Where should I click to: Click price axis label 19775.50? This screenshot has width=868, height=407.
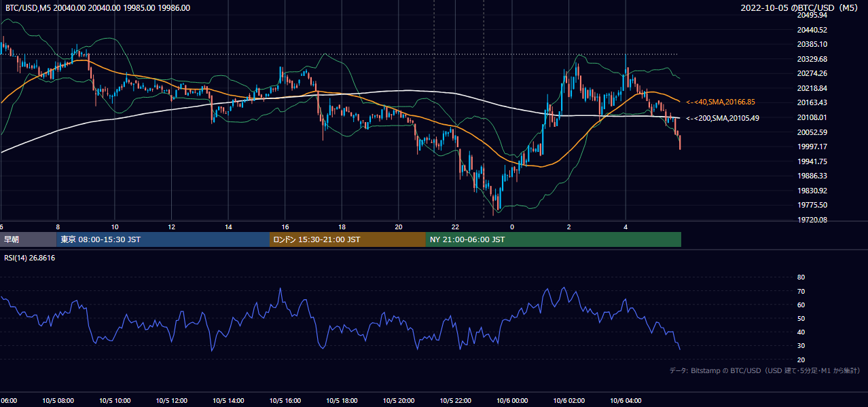(x=812, y=205)
